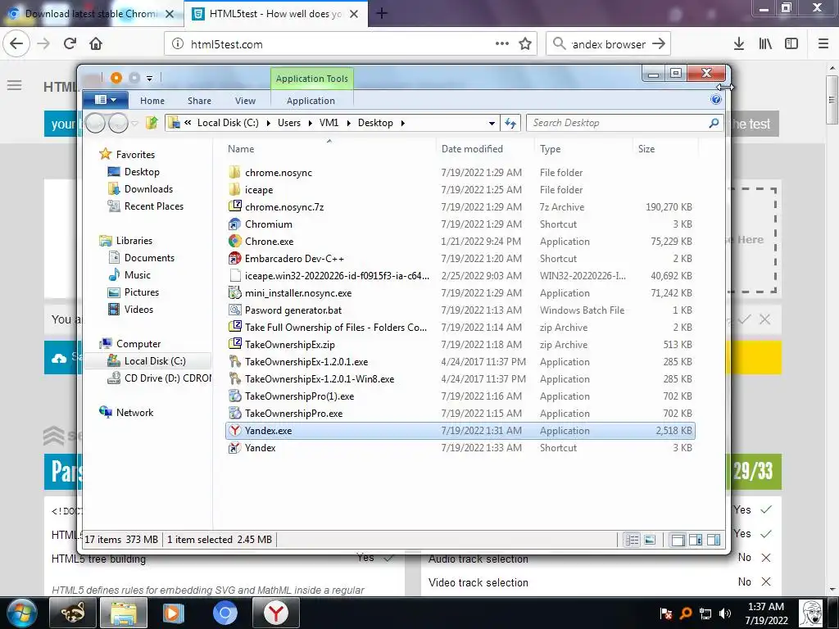Switch to large thumbnails view icon
The image size is (839, 629).
tap(650, 540)
